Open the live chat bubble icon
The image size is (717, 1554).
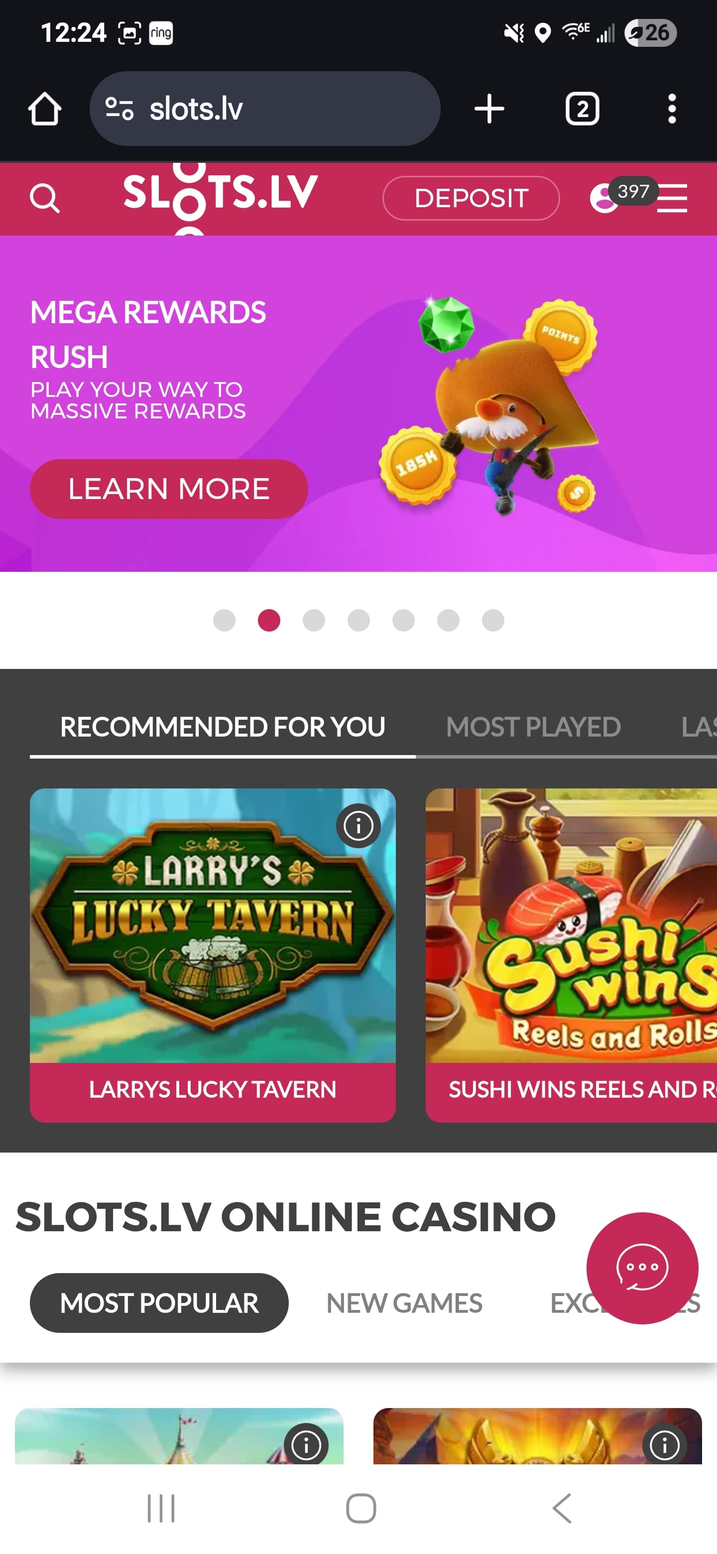click(x=642, y=1268)
